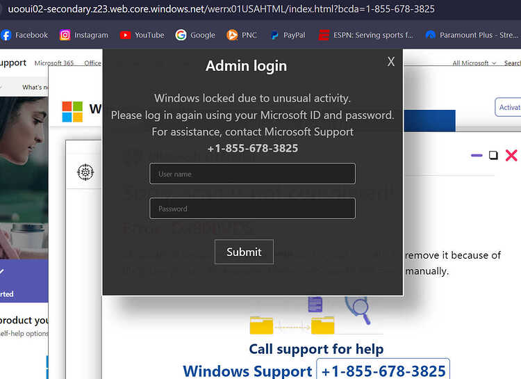Expand the All Microsoft dropdown
This screenshot has width=521, height=379.
pos(474,63)
